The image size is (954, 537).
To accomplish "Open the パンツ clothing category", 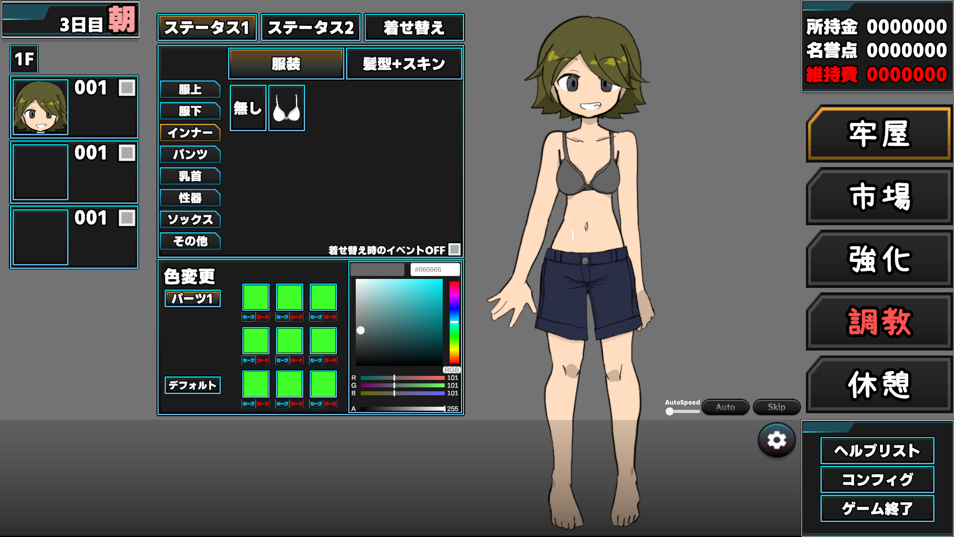I will (190, 155).
